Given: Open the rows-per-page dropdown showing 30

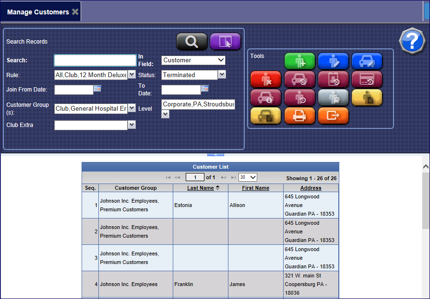Looking at the screenshot, I should click(x=247, y=177).
